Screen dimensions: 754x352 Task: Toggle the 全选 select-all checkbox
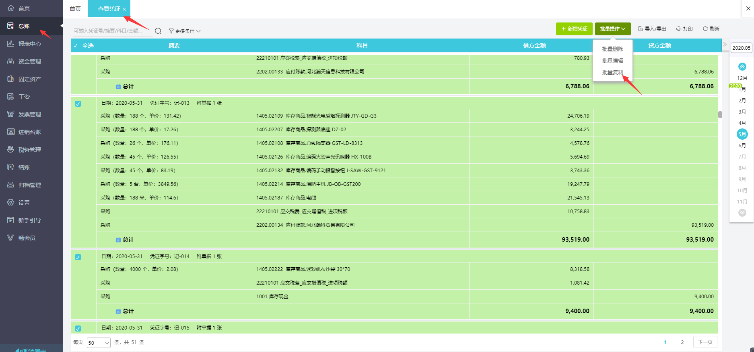coord(76,46)
